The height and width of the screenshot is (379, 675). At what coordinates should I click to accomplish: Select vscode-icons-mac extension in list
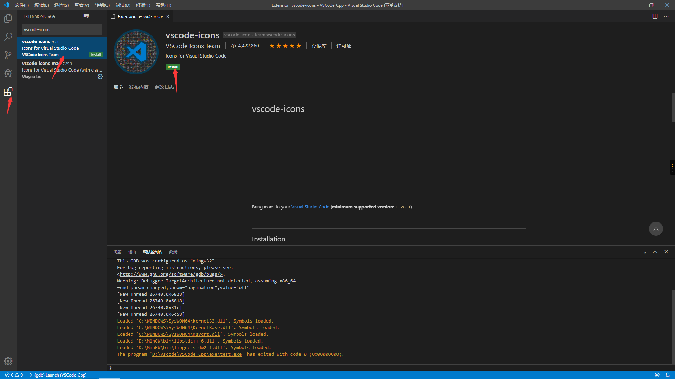(62, 70)
